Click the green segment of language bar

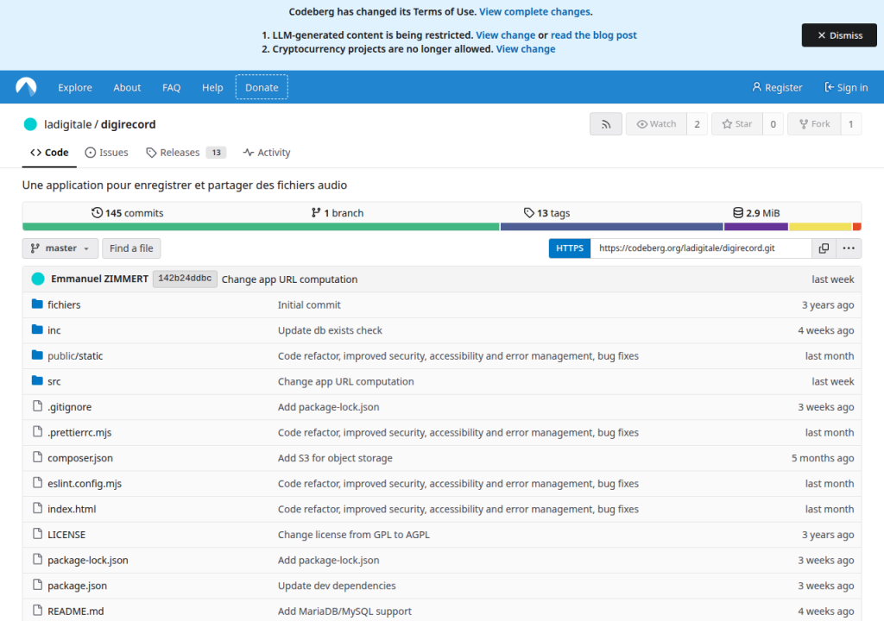[261, 227]
